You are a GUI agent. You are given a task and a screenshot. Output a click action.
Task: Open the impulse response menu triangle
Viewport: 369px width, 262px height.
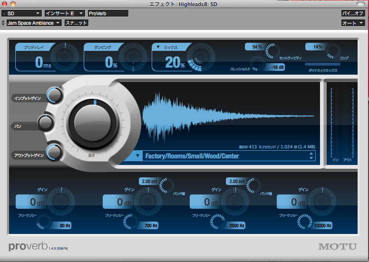(x=138, y=156)
